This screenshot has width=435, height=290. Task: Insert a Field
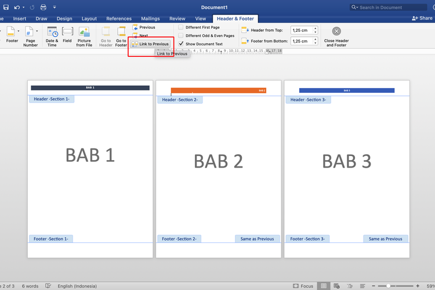tap(67, 35)
